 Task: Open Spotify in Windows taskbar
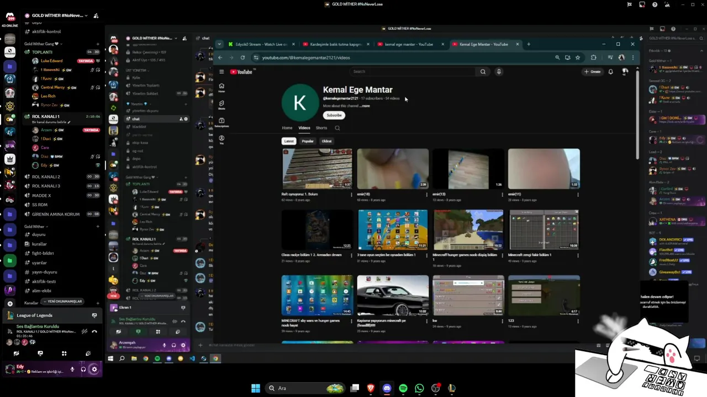pos(403,388)
